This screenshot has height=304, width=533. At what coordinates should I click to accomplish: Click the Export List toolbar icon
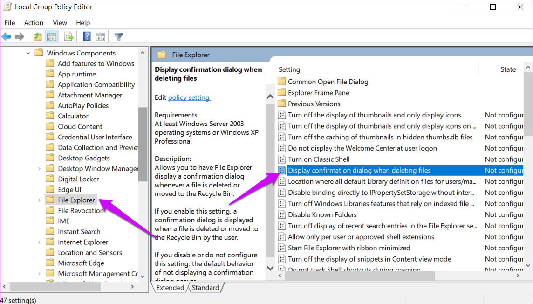(68, 37)
